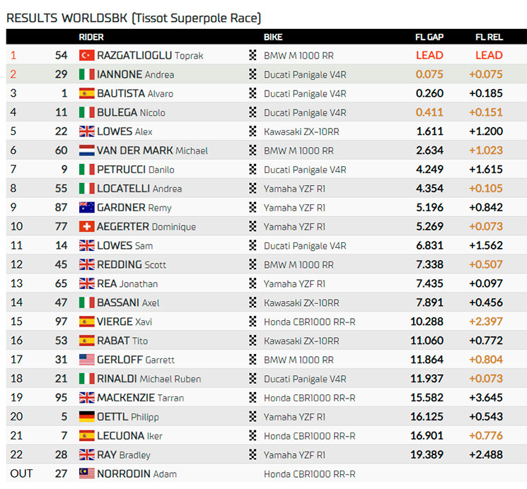The image size is (527, 489).
Task: Click Razgatlioglu's red LEAD gap value
Action: click(429, 55)
